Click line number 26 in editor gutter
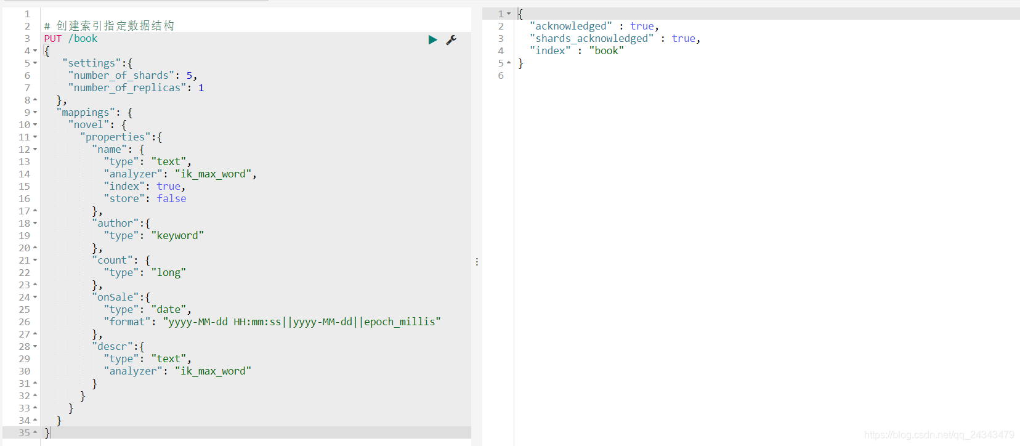Image resolution: width=1020 pixels, height=446 pixels. coord(25,322)
